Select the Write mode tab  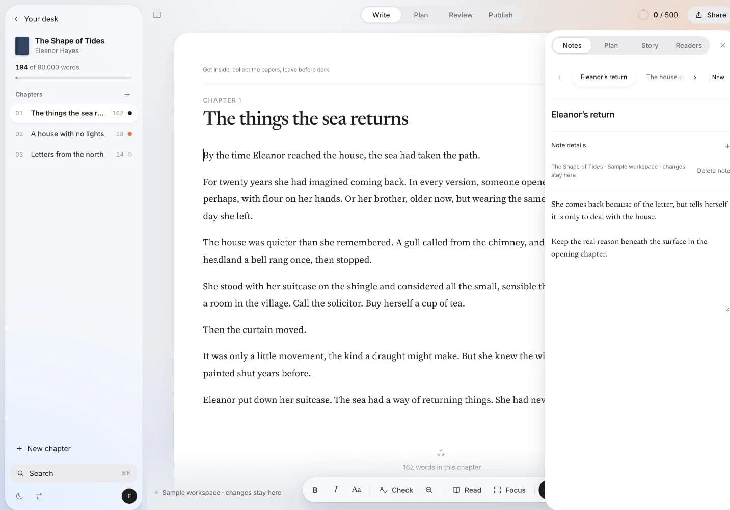(381, 15)
